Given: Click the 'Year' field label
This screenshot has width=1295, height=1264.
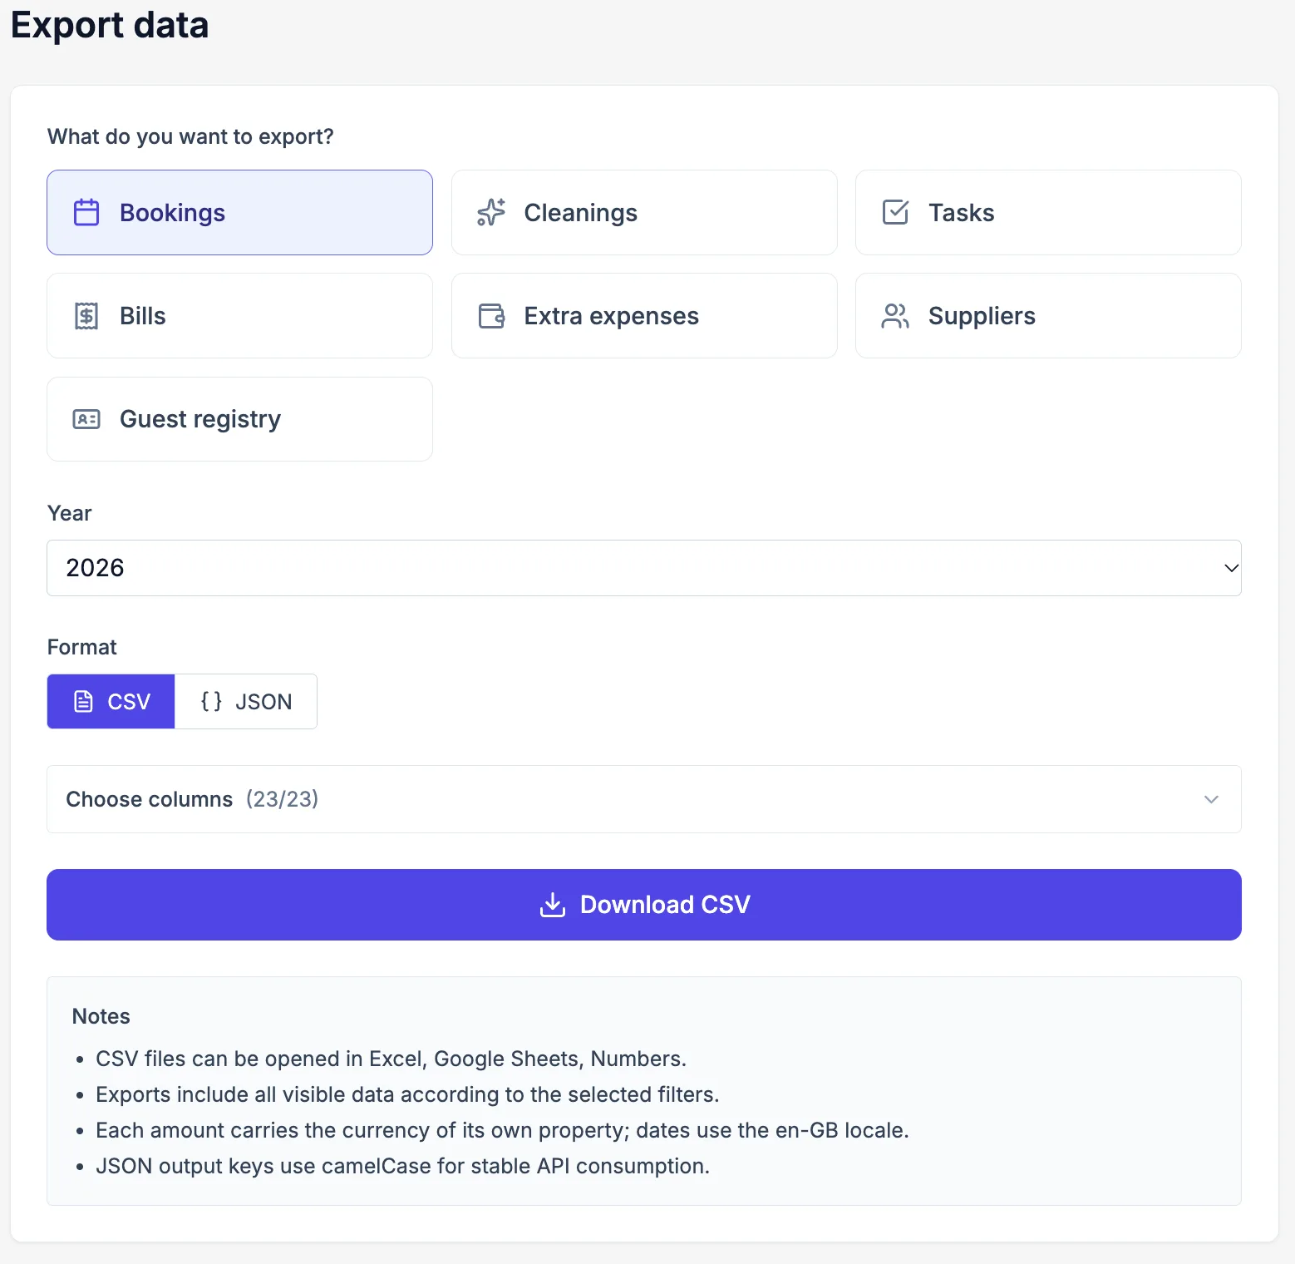Looking at the screenshot, I should [70, 513].
